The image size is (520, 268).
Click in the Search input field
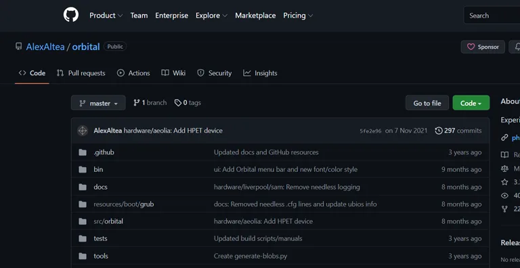492,16
